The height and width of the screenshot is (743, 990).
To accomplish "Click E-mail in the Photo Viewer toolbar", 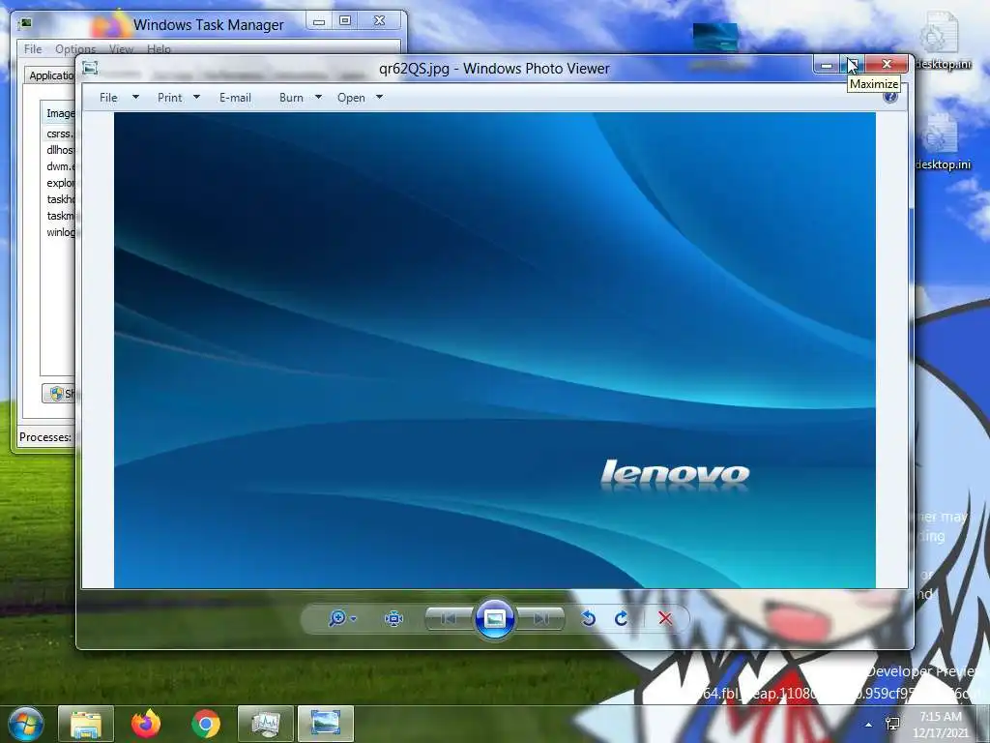I will (235, 98).
